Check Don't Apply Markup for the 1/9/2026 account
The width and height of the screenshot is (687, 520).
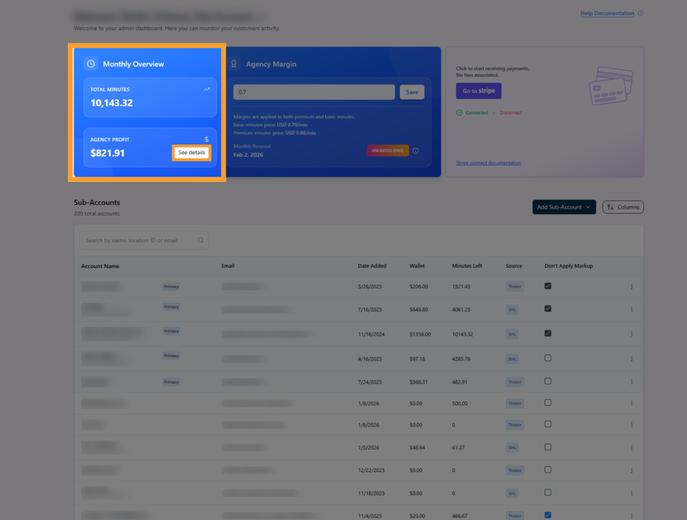tap(548, 403)
